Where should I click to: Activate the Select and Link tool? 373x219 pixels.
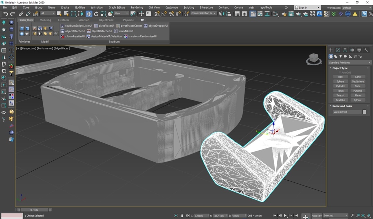point(21,14)
